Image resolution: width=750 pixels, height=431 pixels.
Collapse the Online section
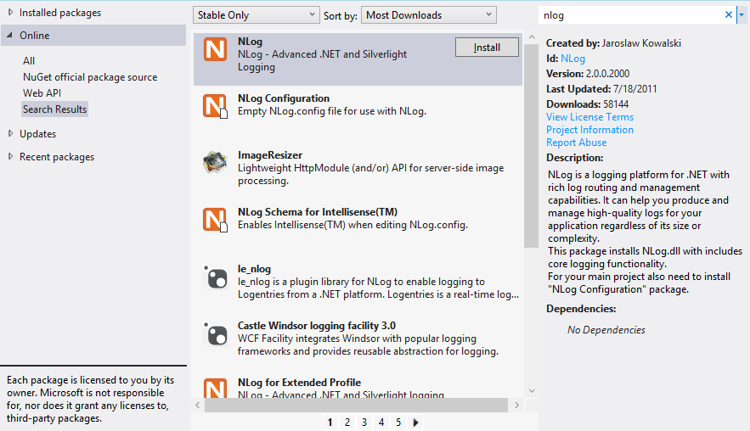pos(9,36)
